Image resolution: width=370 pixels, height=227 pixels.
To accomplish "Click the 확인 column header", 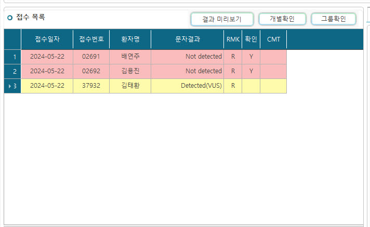I will (x=251, y=39).
